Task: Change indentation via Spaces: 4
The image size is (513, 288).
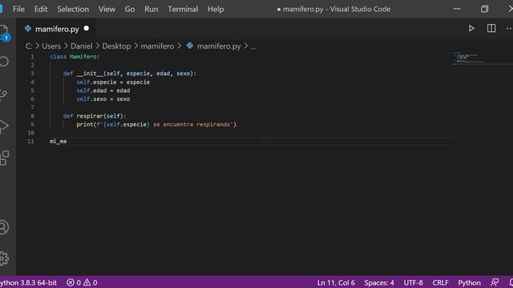Action: 379,282
